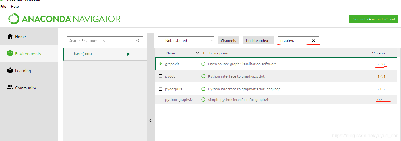Click the Community people icon
Screen dimensions: 401x141
coord(10,88)
